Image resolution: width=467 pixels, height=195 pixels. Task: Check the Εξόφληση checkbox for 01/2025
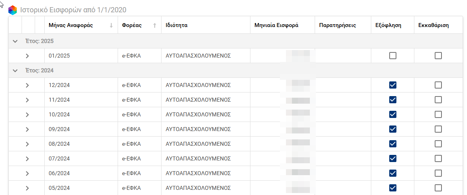tap(393, 56)
